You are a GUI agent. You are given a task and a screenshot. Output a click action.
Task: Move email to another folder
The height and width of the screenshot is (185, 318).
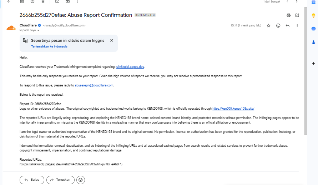pyautogui.click(x=67, y=1)
